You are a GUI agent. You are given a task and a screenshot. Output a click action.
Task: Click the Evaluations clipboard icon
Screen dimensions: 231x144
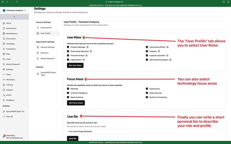click(x=4, y=49)
